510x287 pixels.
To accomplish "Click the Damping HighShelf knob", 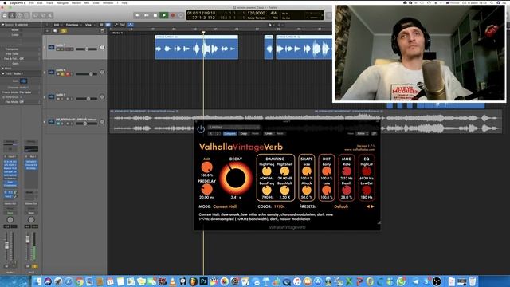I will pos(284,171).
